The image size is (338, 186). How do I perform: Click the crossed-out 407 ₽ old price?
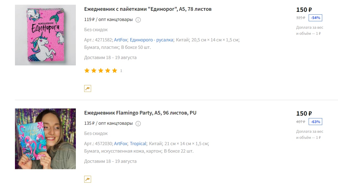click(301, 121)
